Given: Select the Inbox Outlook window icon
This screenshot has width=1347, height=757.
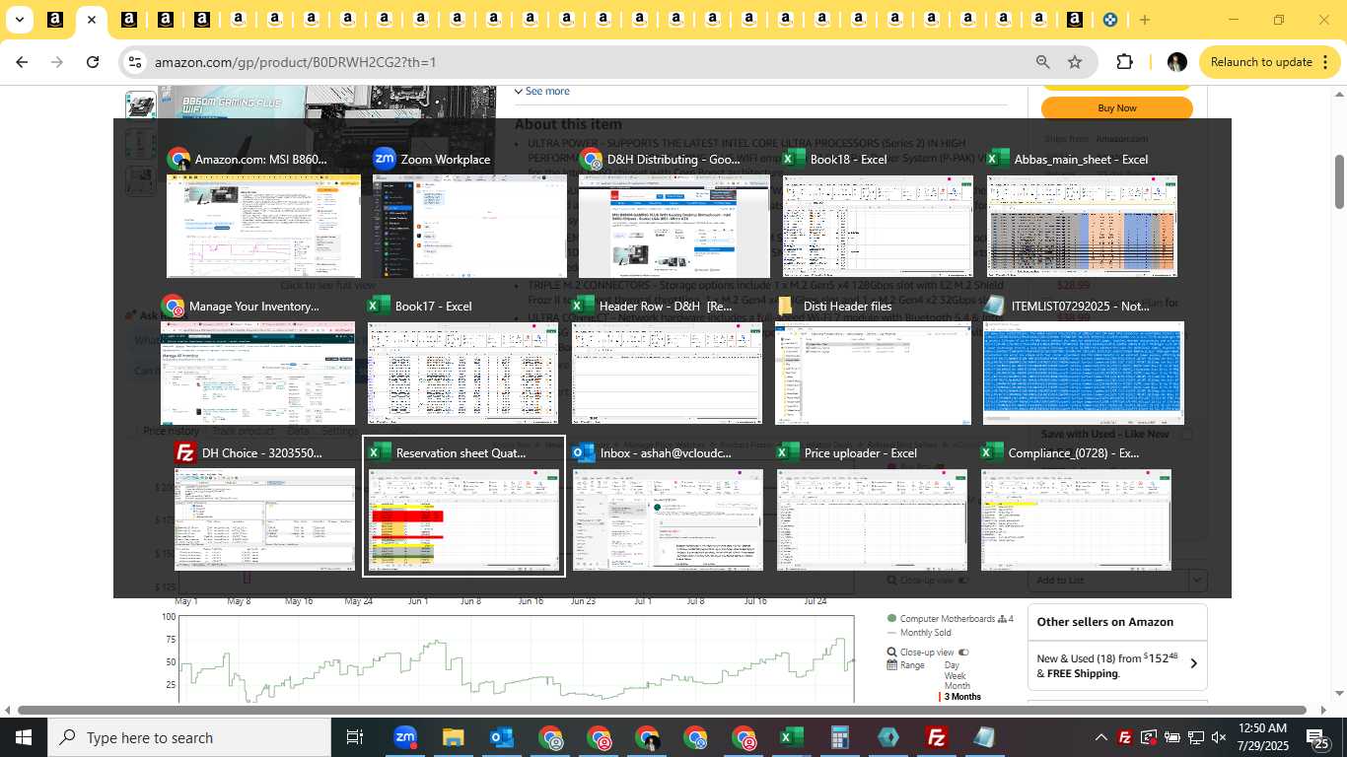Looking at the screenshot, I should click(x=584, y=453).
